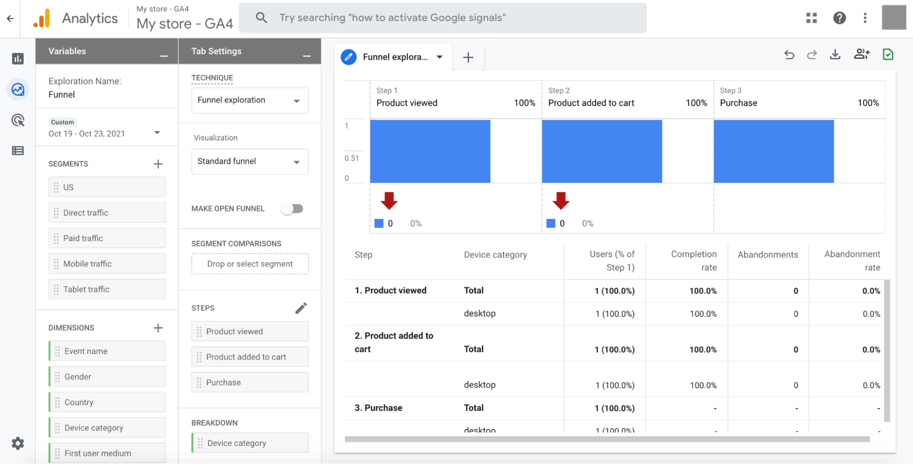
Task: Open the Funnel exploration tab options
Action: click(x=439, y=57)
